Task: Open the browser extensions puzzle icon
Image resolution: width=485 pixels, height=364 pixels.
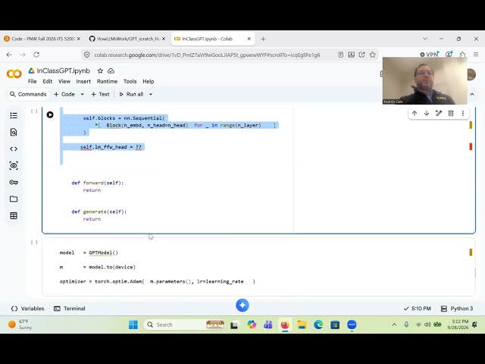Action: point(462,55)
